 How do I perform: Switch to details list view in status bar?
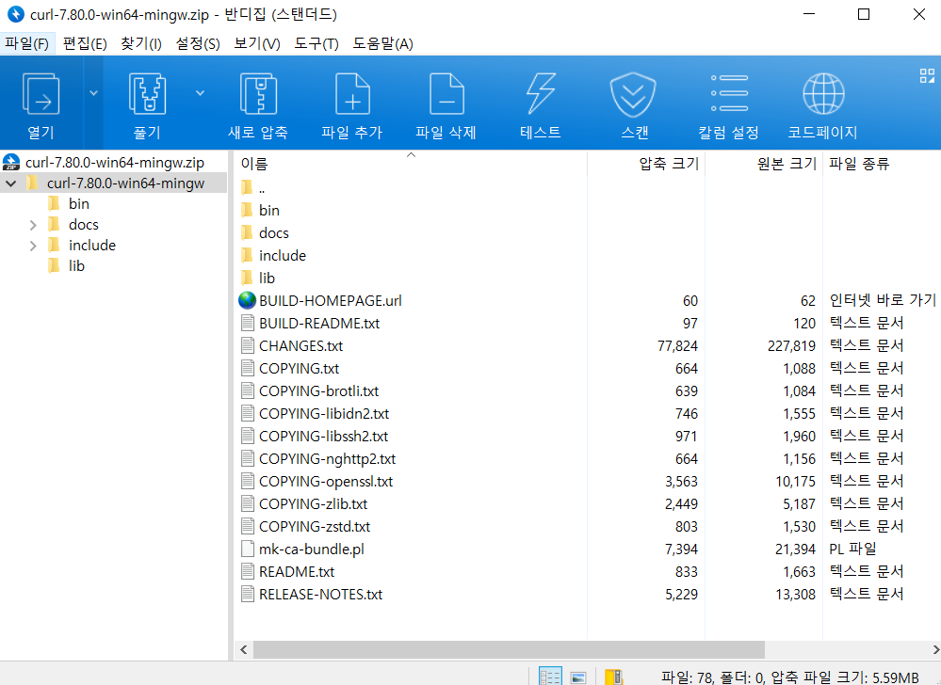click(550, 677)
